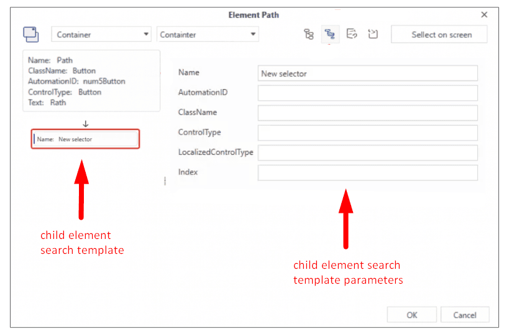Click the Name field containing New selector
This screenshot has height=336, width=509.
(367, 73)
